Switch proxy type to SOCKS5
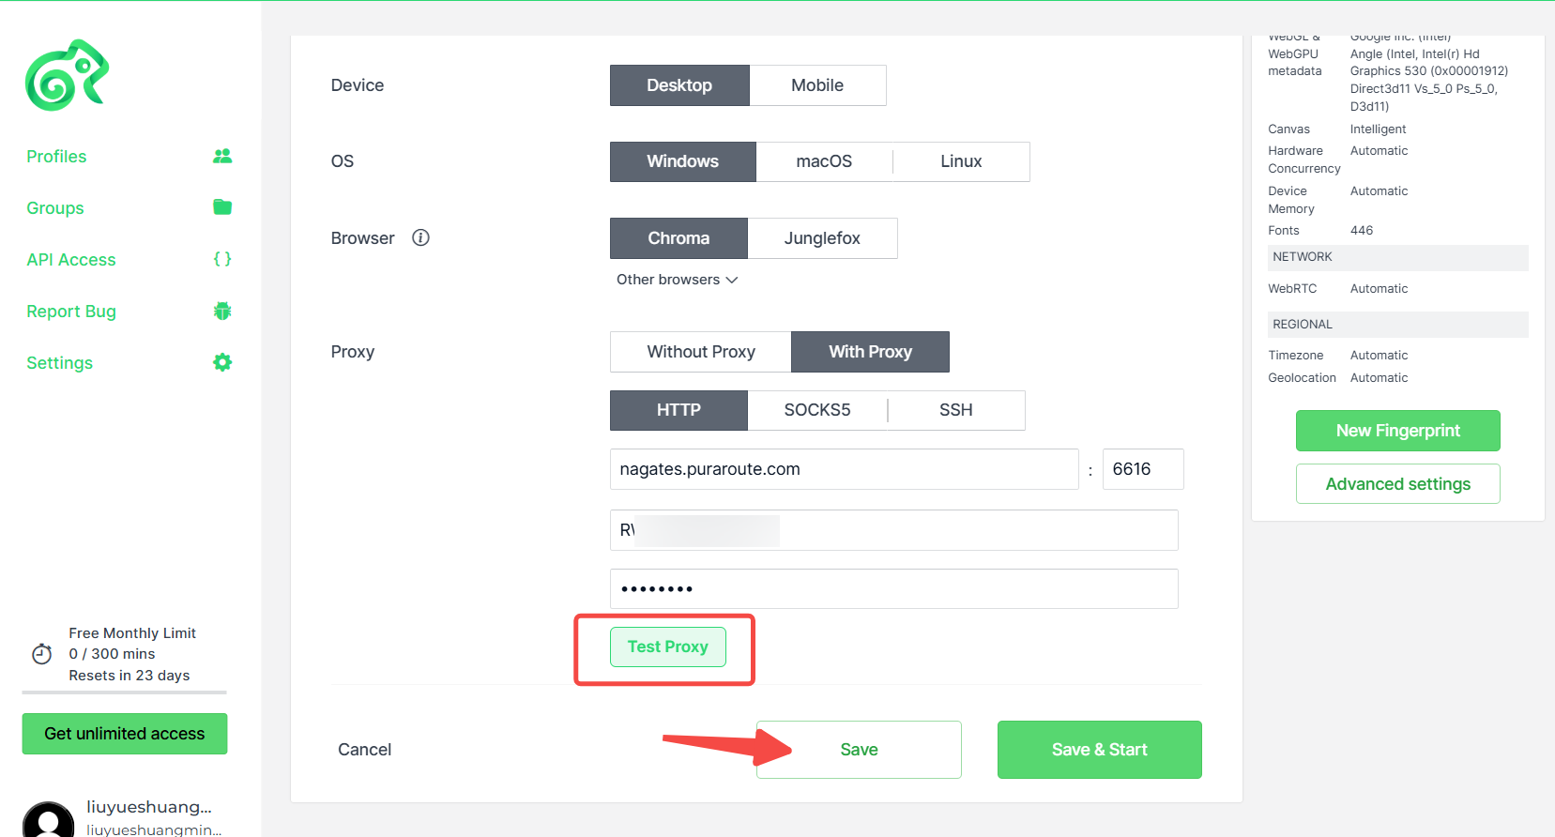The width and height of the screenshot is (1555, 837). 817,410
